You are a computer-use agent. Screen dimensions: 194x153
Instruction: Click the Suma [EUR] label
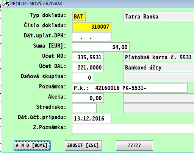pyautogui.click(x=50, y=46)
